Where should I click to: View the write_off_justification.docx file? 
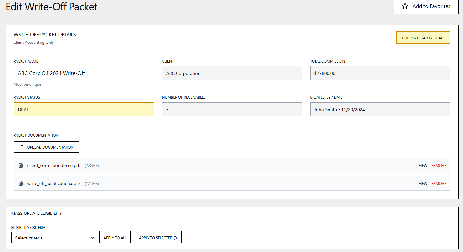point(423,183)
